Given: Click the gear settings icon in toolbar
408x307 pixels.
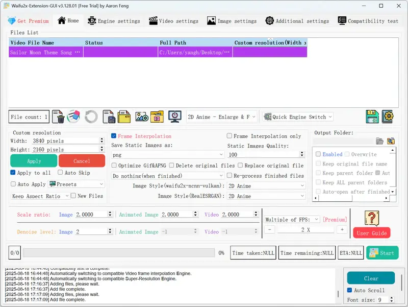Looking at the screenshot, I should (x=388, y=117).
